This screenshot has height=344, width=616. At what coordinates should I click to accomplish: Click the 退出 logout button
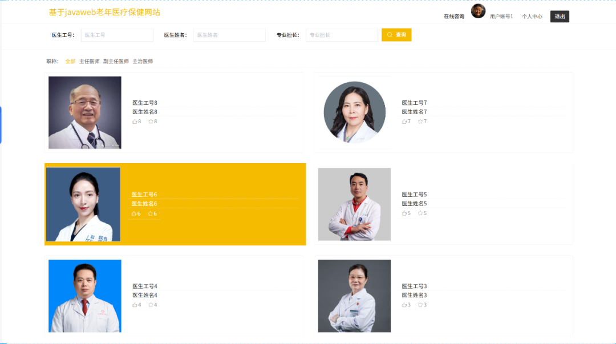[560, 16]
